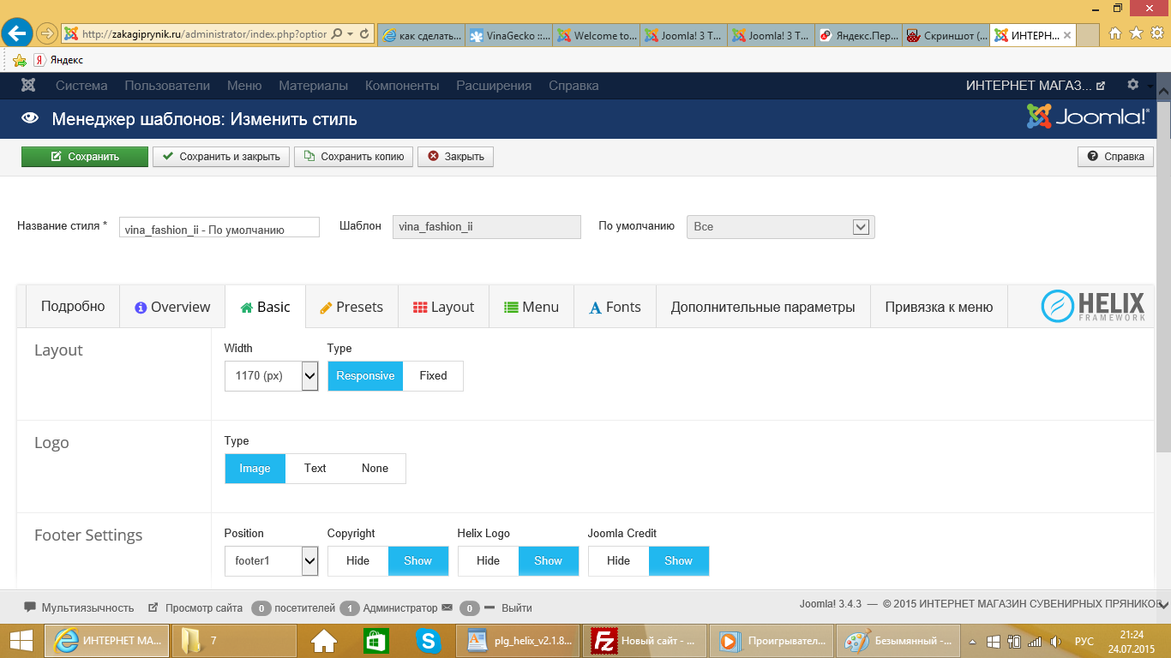
Task: Open Skype from the Windows taskbar
Action: pos(428,640)
